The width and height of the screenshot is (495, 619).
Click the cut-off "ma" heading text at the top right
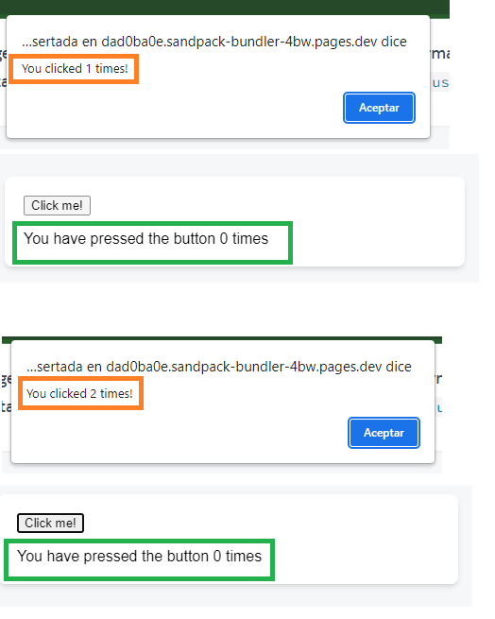pos(440,53)
